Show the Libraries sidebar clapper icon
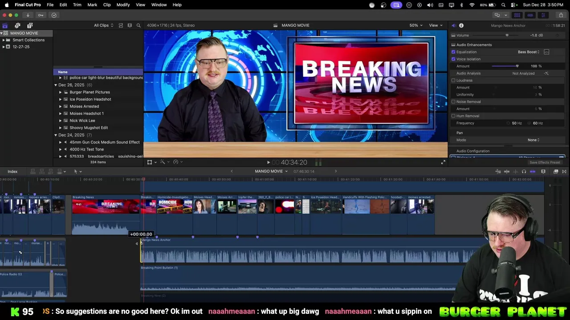This screenshot has width=570, height=320. tap(5, 25)
